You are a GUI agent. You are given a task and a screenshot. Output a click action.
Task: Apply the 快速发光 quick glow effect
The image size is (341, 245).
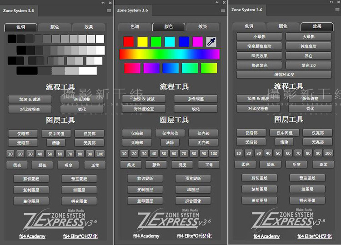tap(259, 65)
